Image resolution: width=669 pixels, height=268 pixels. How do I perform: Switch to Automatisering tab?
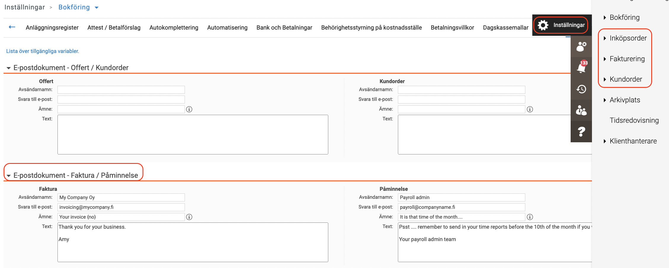pos(227,28)
